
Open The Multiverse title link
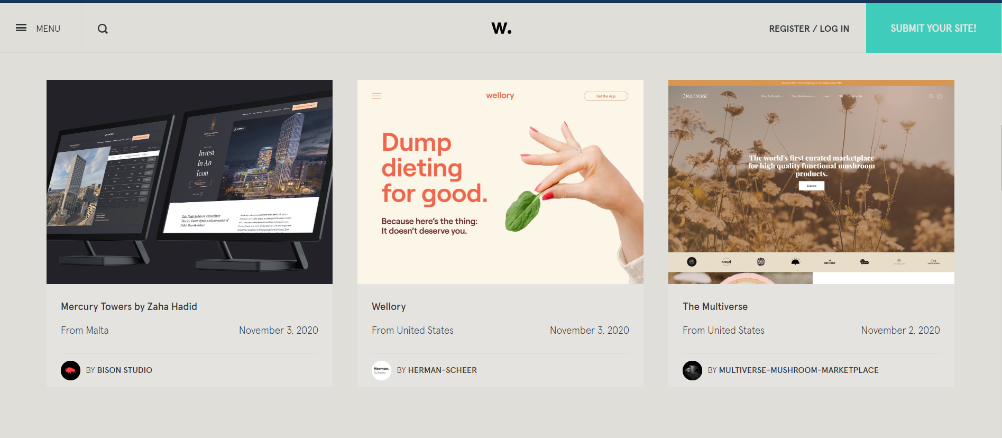tap(715, 307)
